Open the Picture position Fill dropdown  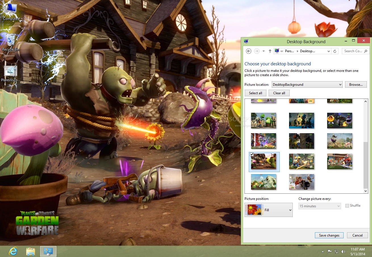269,210
